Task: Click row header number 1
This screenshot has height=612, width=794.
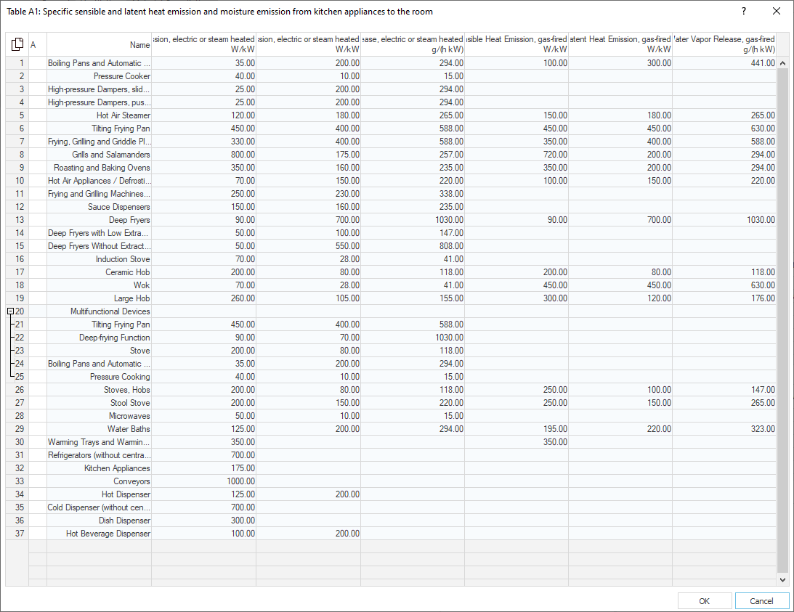Action: (x=17, y=63)
